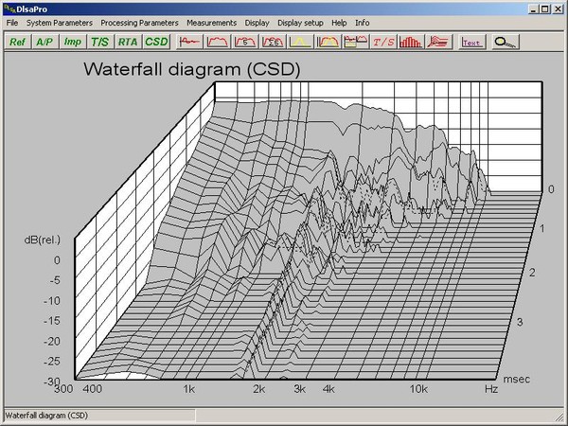Viewport: 568px width, 426px height.
Task: Click the green Ref toolbar button
Action: point(18,42)
